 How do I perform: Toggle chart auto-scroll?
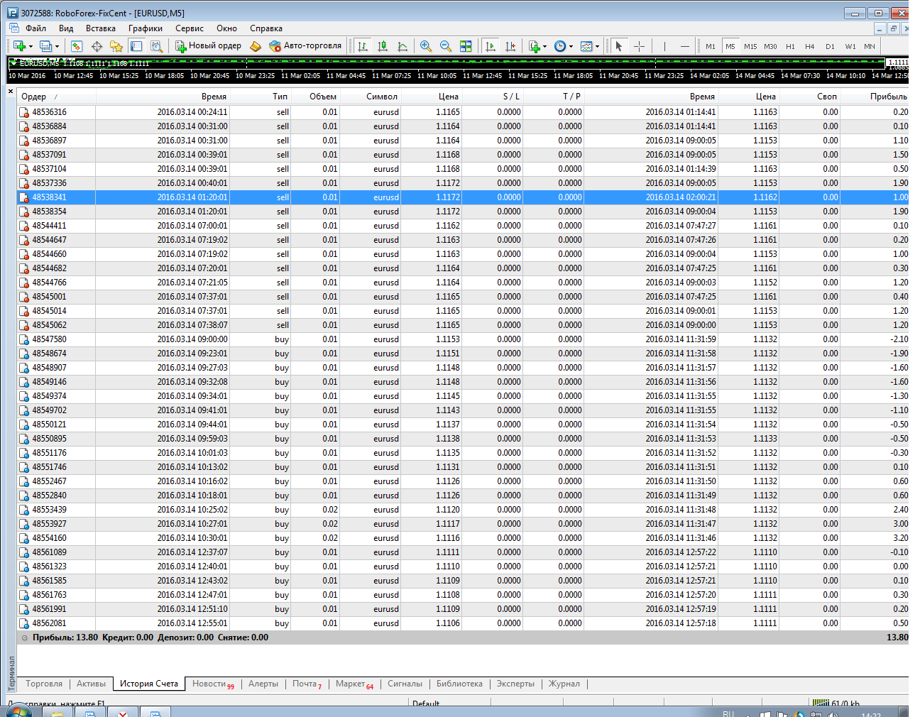pyautogui.click(x=491, y=46)
